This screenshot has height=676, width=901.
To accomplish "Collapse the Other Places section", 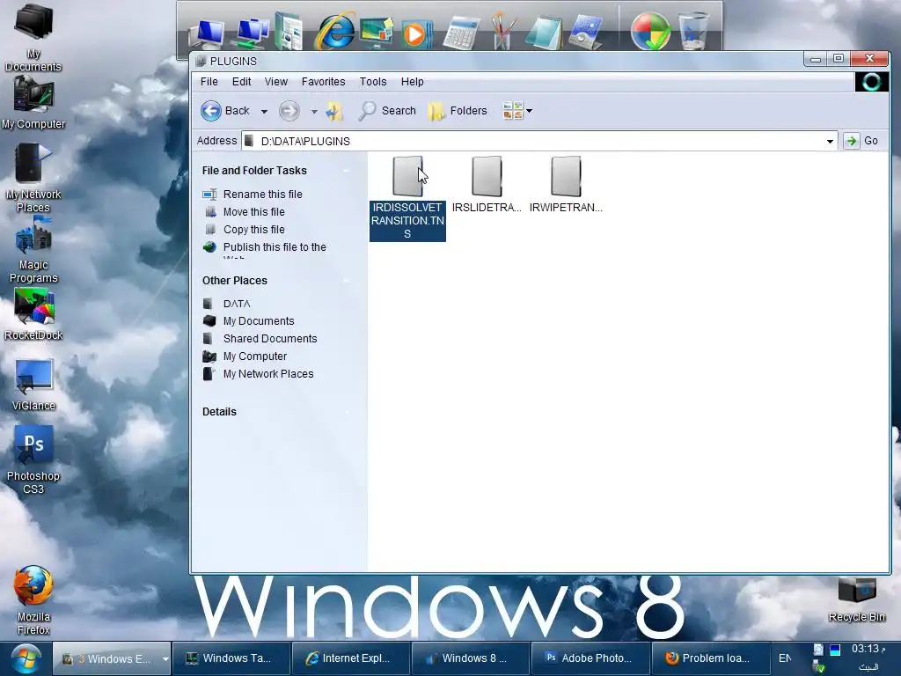I will [x=347, y=281].
